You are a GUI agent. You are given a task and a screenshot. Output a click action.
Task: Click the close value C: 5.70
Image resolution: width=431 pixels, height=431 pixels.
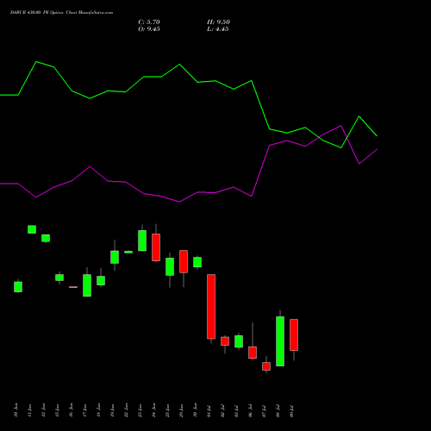pos(149,22)
